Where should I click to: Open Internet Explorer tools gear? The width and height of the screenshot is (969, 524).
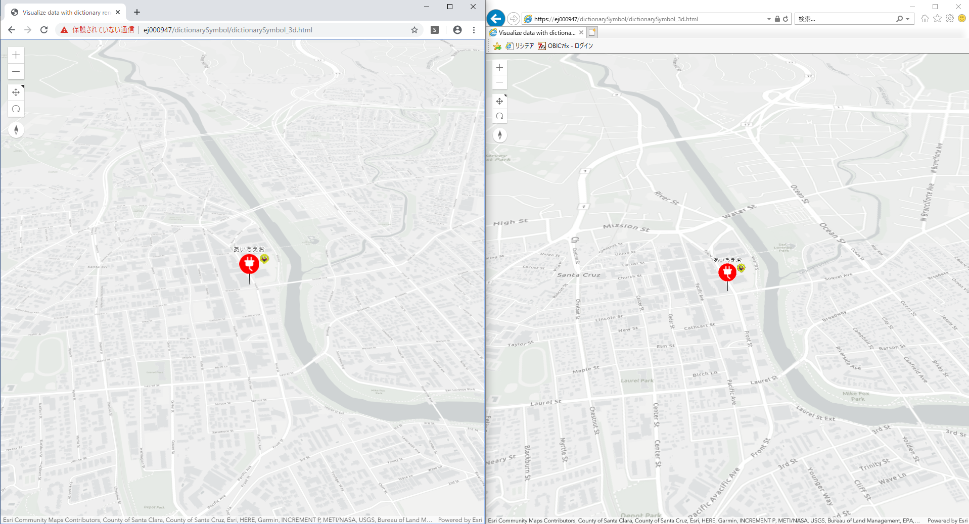(x=950, y=19)
